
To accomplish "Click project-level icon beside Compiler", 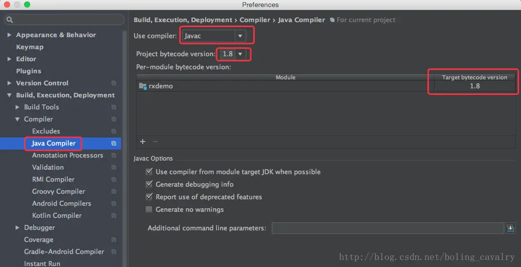I will pos(114,119).
